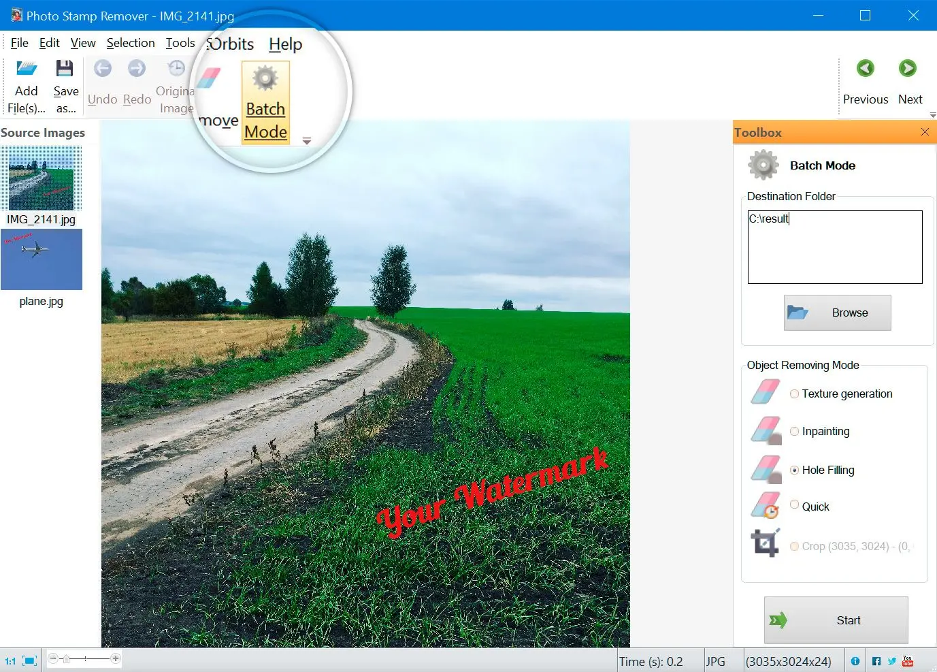The height and width of the screenshot is (672, 937).
Task: Open the YouTube icon in status bar
Action: click(x=907, y=661)
